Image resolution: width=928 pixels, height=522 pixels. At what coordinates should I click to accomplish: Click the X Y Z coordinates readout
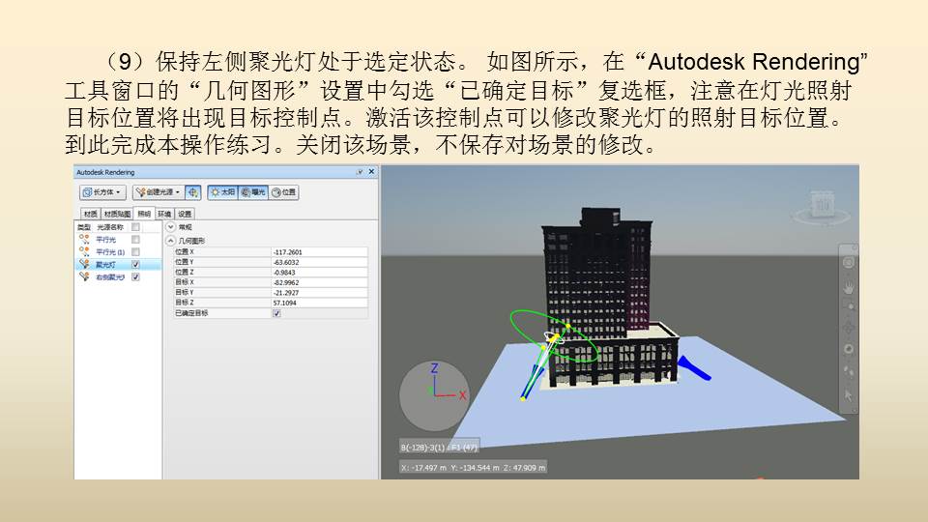[473, 468]
